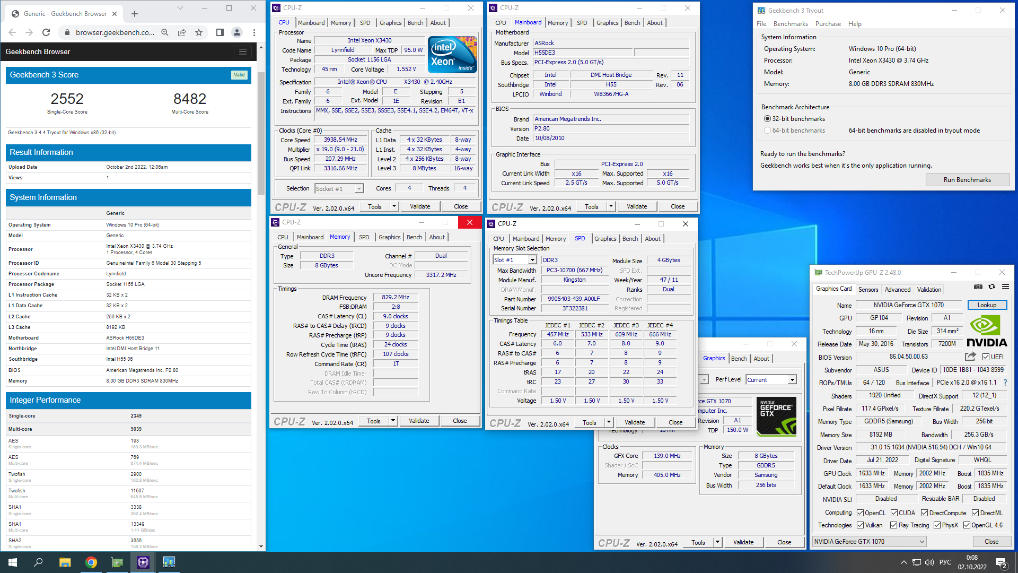Screen dimensions: 1018x573
Task: Click the Bus Interface question mark in GPU-Z
Action: pos(1005,383)
